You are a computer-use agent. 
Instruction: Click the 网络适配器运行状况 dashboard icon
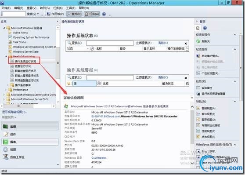[x=12, y=80]
